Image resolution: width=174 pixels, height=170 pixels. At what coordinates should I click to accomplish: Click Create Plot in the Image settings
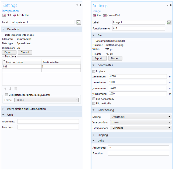click(x=111, y=15)
